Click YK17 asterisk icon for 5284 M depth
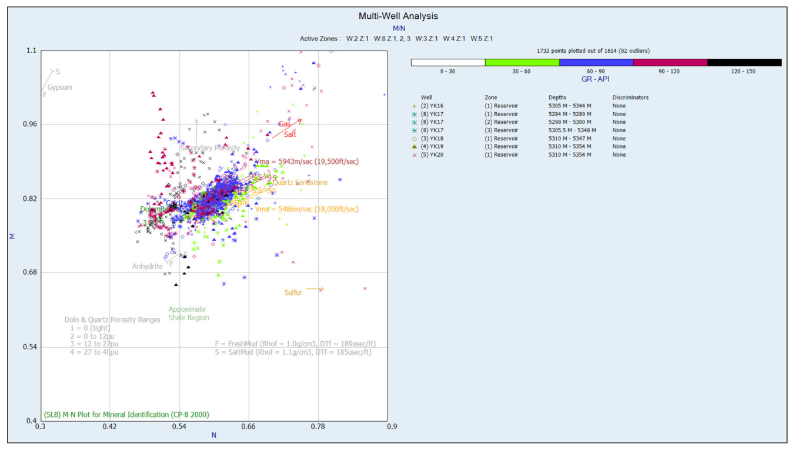The image size is (795, 451). (x=415, y=115)
